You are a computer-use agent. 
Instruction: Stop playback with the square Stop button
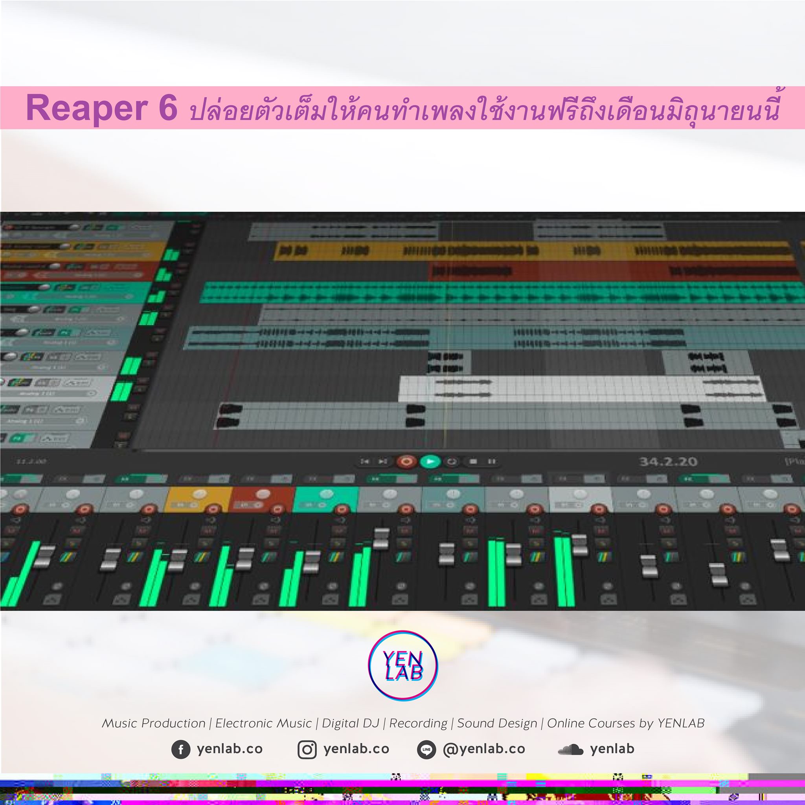473,461
